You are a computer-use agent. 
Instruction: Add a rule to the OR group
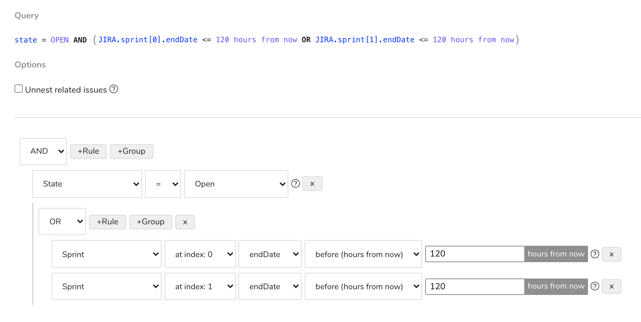(x=108, y=222)
